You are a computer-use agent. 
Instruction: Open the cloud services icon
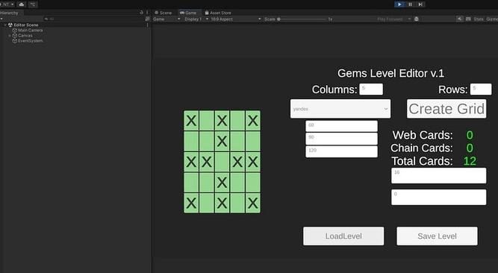[22, 4]
